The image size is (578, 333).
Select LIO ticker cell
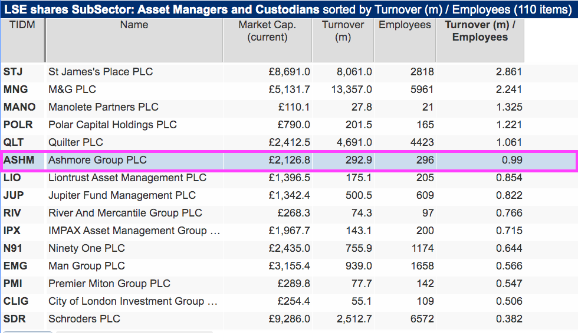pyautogui.click(x=12, y=178)
